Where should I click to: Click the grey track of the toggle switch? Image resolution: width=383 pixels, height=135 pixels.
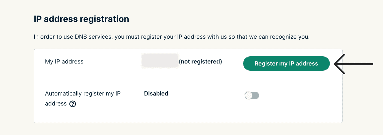(256, 96)
